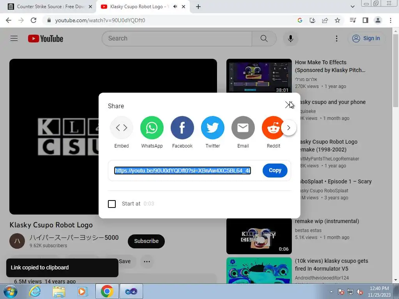Share via the WhatsApp icon
The width and height of the screenshot is (399, 299).
[152, 128]
